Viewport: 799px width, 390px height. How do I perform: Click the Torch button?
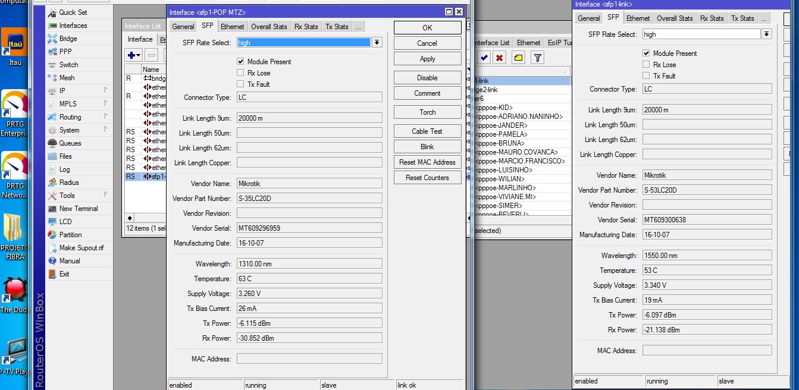point(427,112)
